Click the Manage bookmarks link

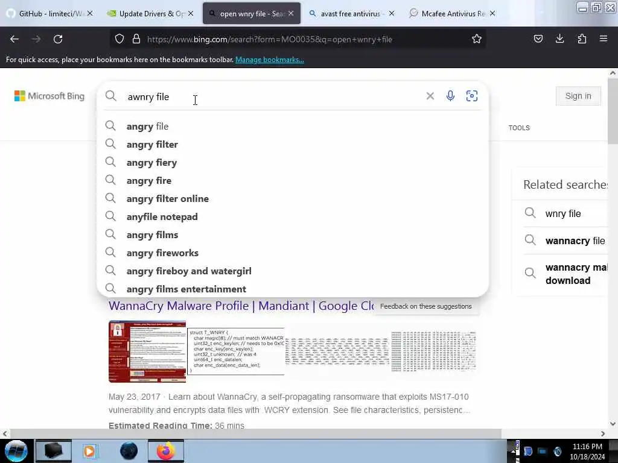(270, 60)
